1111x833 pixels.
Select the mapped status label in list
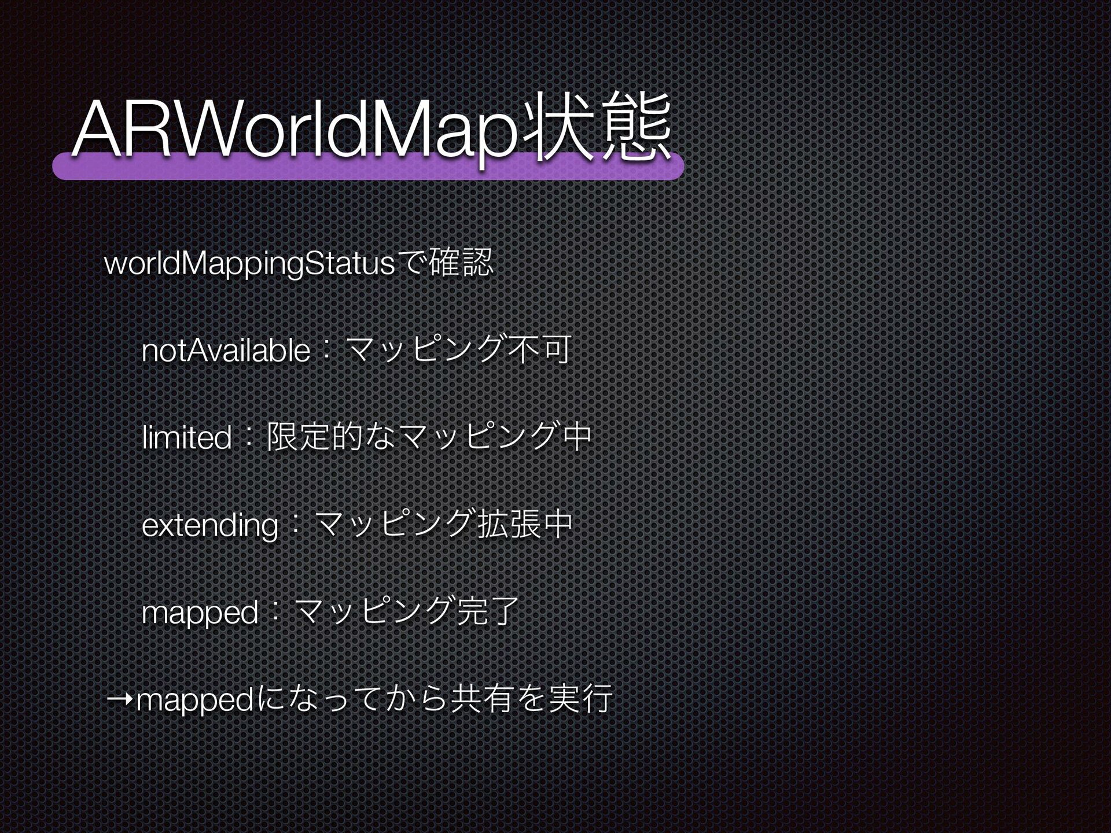pyautogui.click(x=200, y=613)
